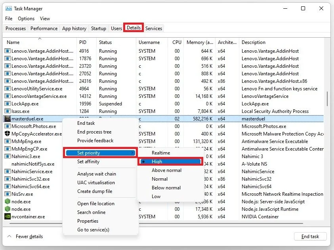
Task: Click the horizontal scrollbar at list bottom
Action: (156, 223)
